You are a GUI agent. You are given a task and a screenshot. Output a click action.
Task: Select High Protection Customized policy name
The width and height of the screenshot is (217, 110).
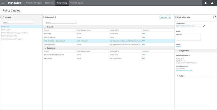[54, 41]
